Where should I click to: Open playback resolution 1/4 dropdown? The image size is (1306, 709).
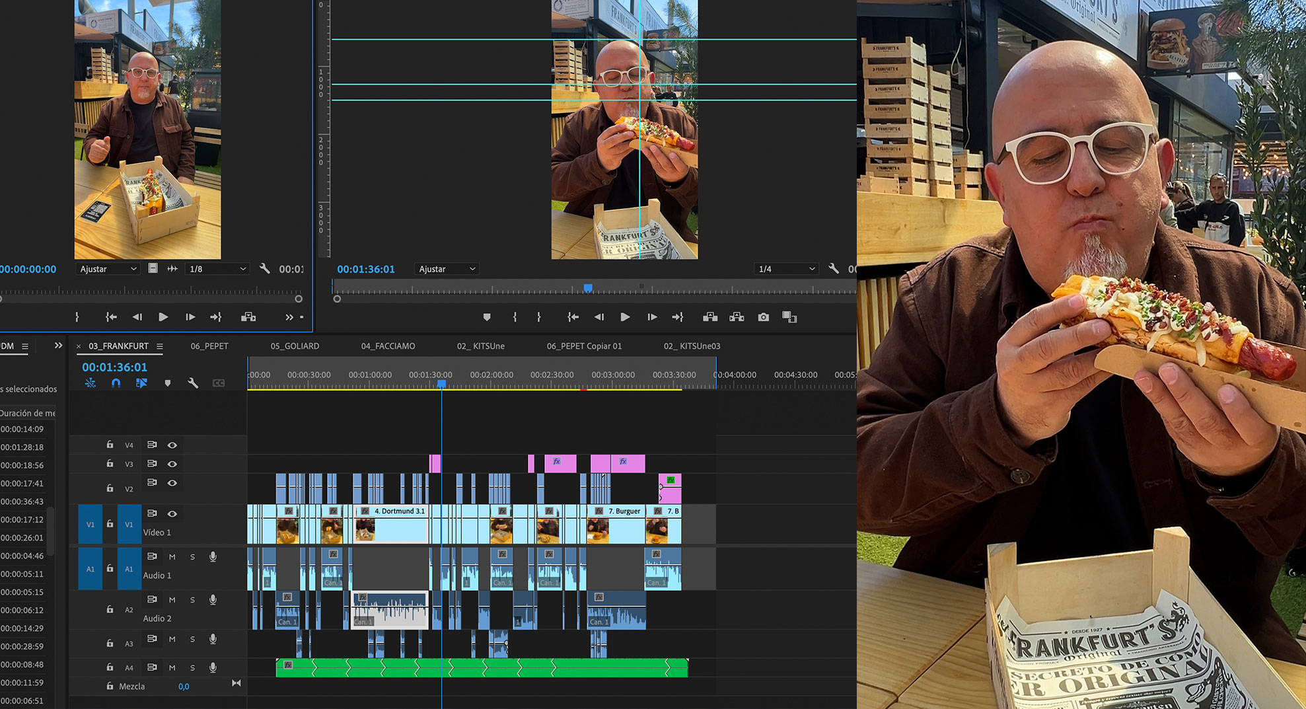point(786,269)
